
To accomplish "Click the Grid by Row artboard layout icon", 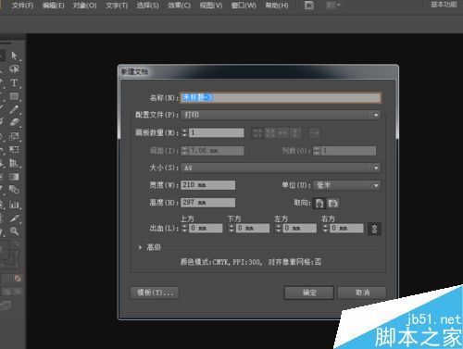I will (257, 133).
